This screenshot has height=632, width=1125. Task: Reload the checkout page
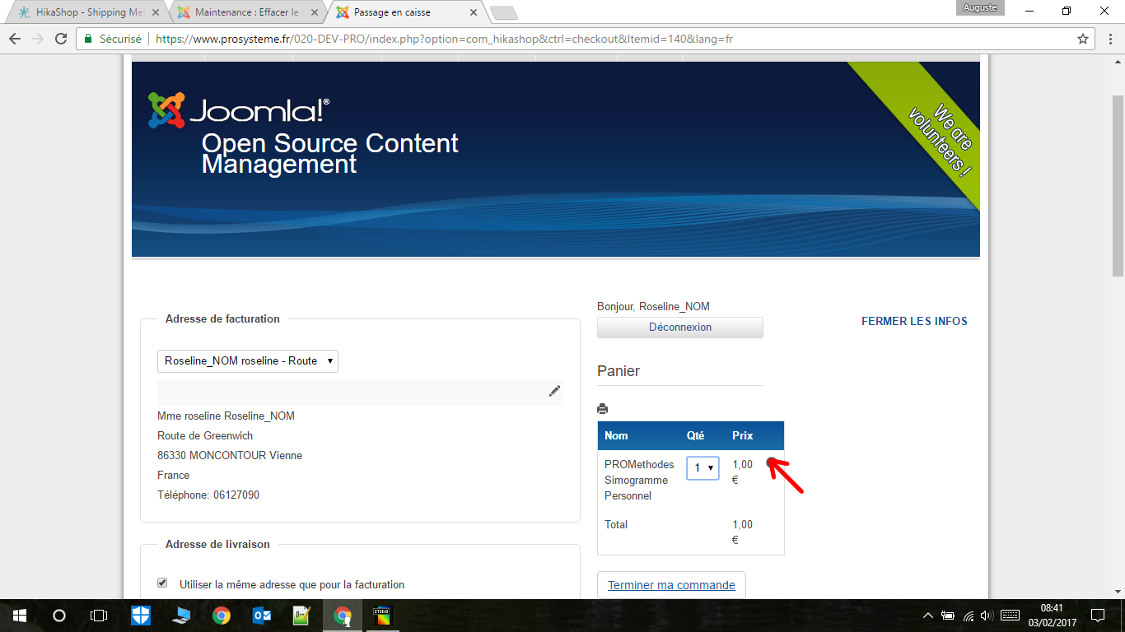coord(61,39)
